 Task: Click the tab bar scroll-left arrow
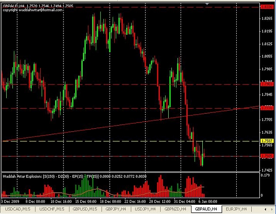click(x=265, y=210)
